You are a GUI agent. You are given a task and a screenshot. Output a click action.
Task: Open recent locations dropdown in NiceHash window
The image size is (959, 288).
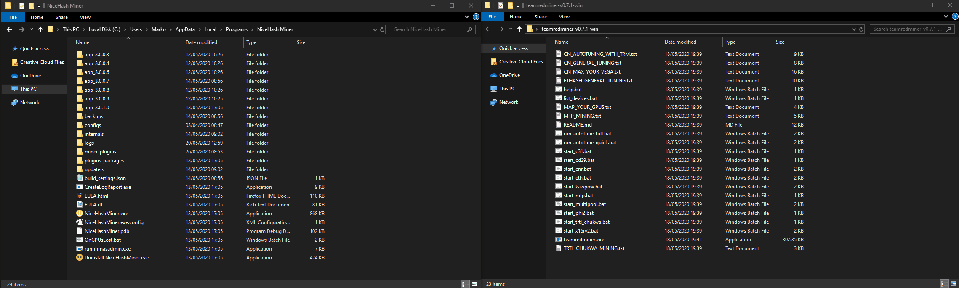32,29
